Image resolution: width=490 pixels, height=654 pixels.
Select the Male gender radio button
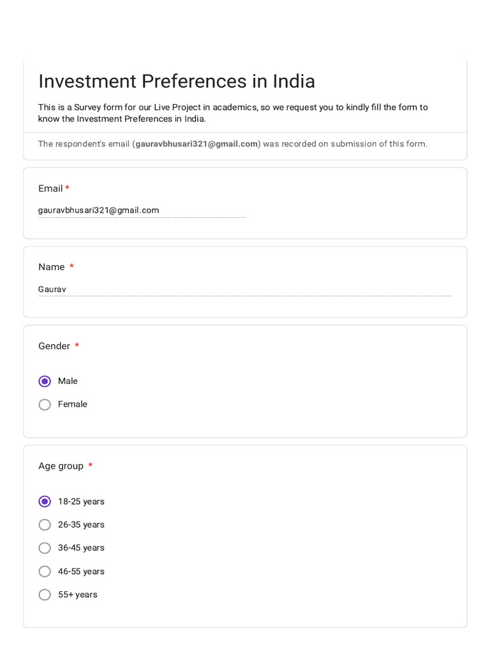click(x=45, y=381)
